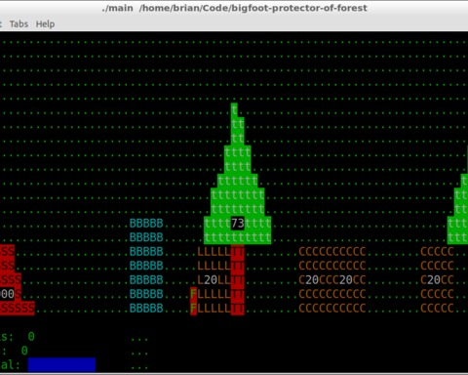The width and height of the screenshot is (468, 375).
Task: Open the Tabs menu
Action: tap(19, 24)
